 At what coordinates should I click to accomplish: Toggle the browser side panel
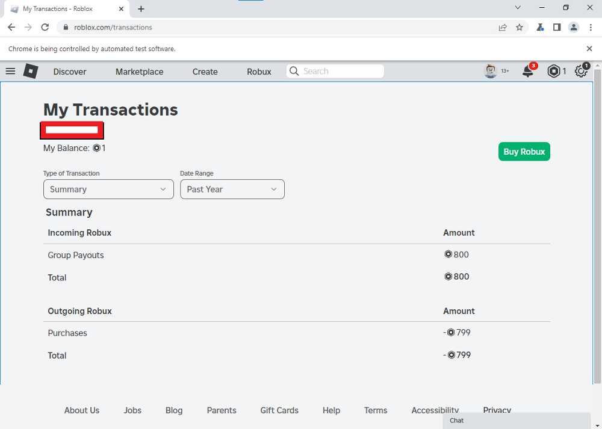(557, 27)
